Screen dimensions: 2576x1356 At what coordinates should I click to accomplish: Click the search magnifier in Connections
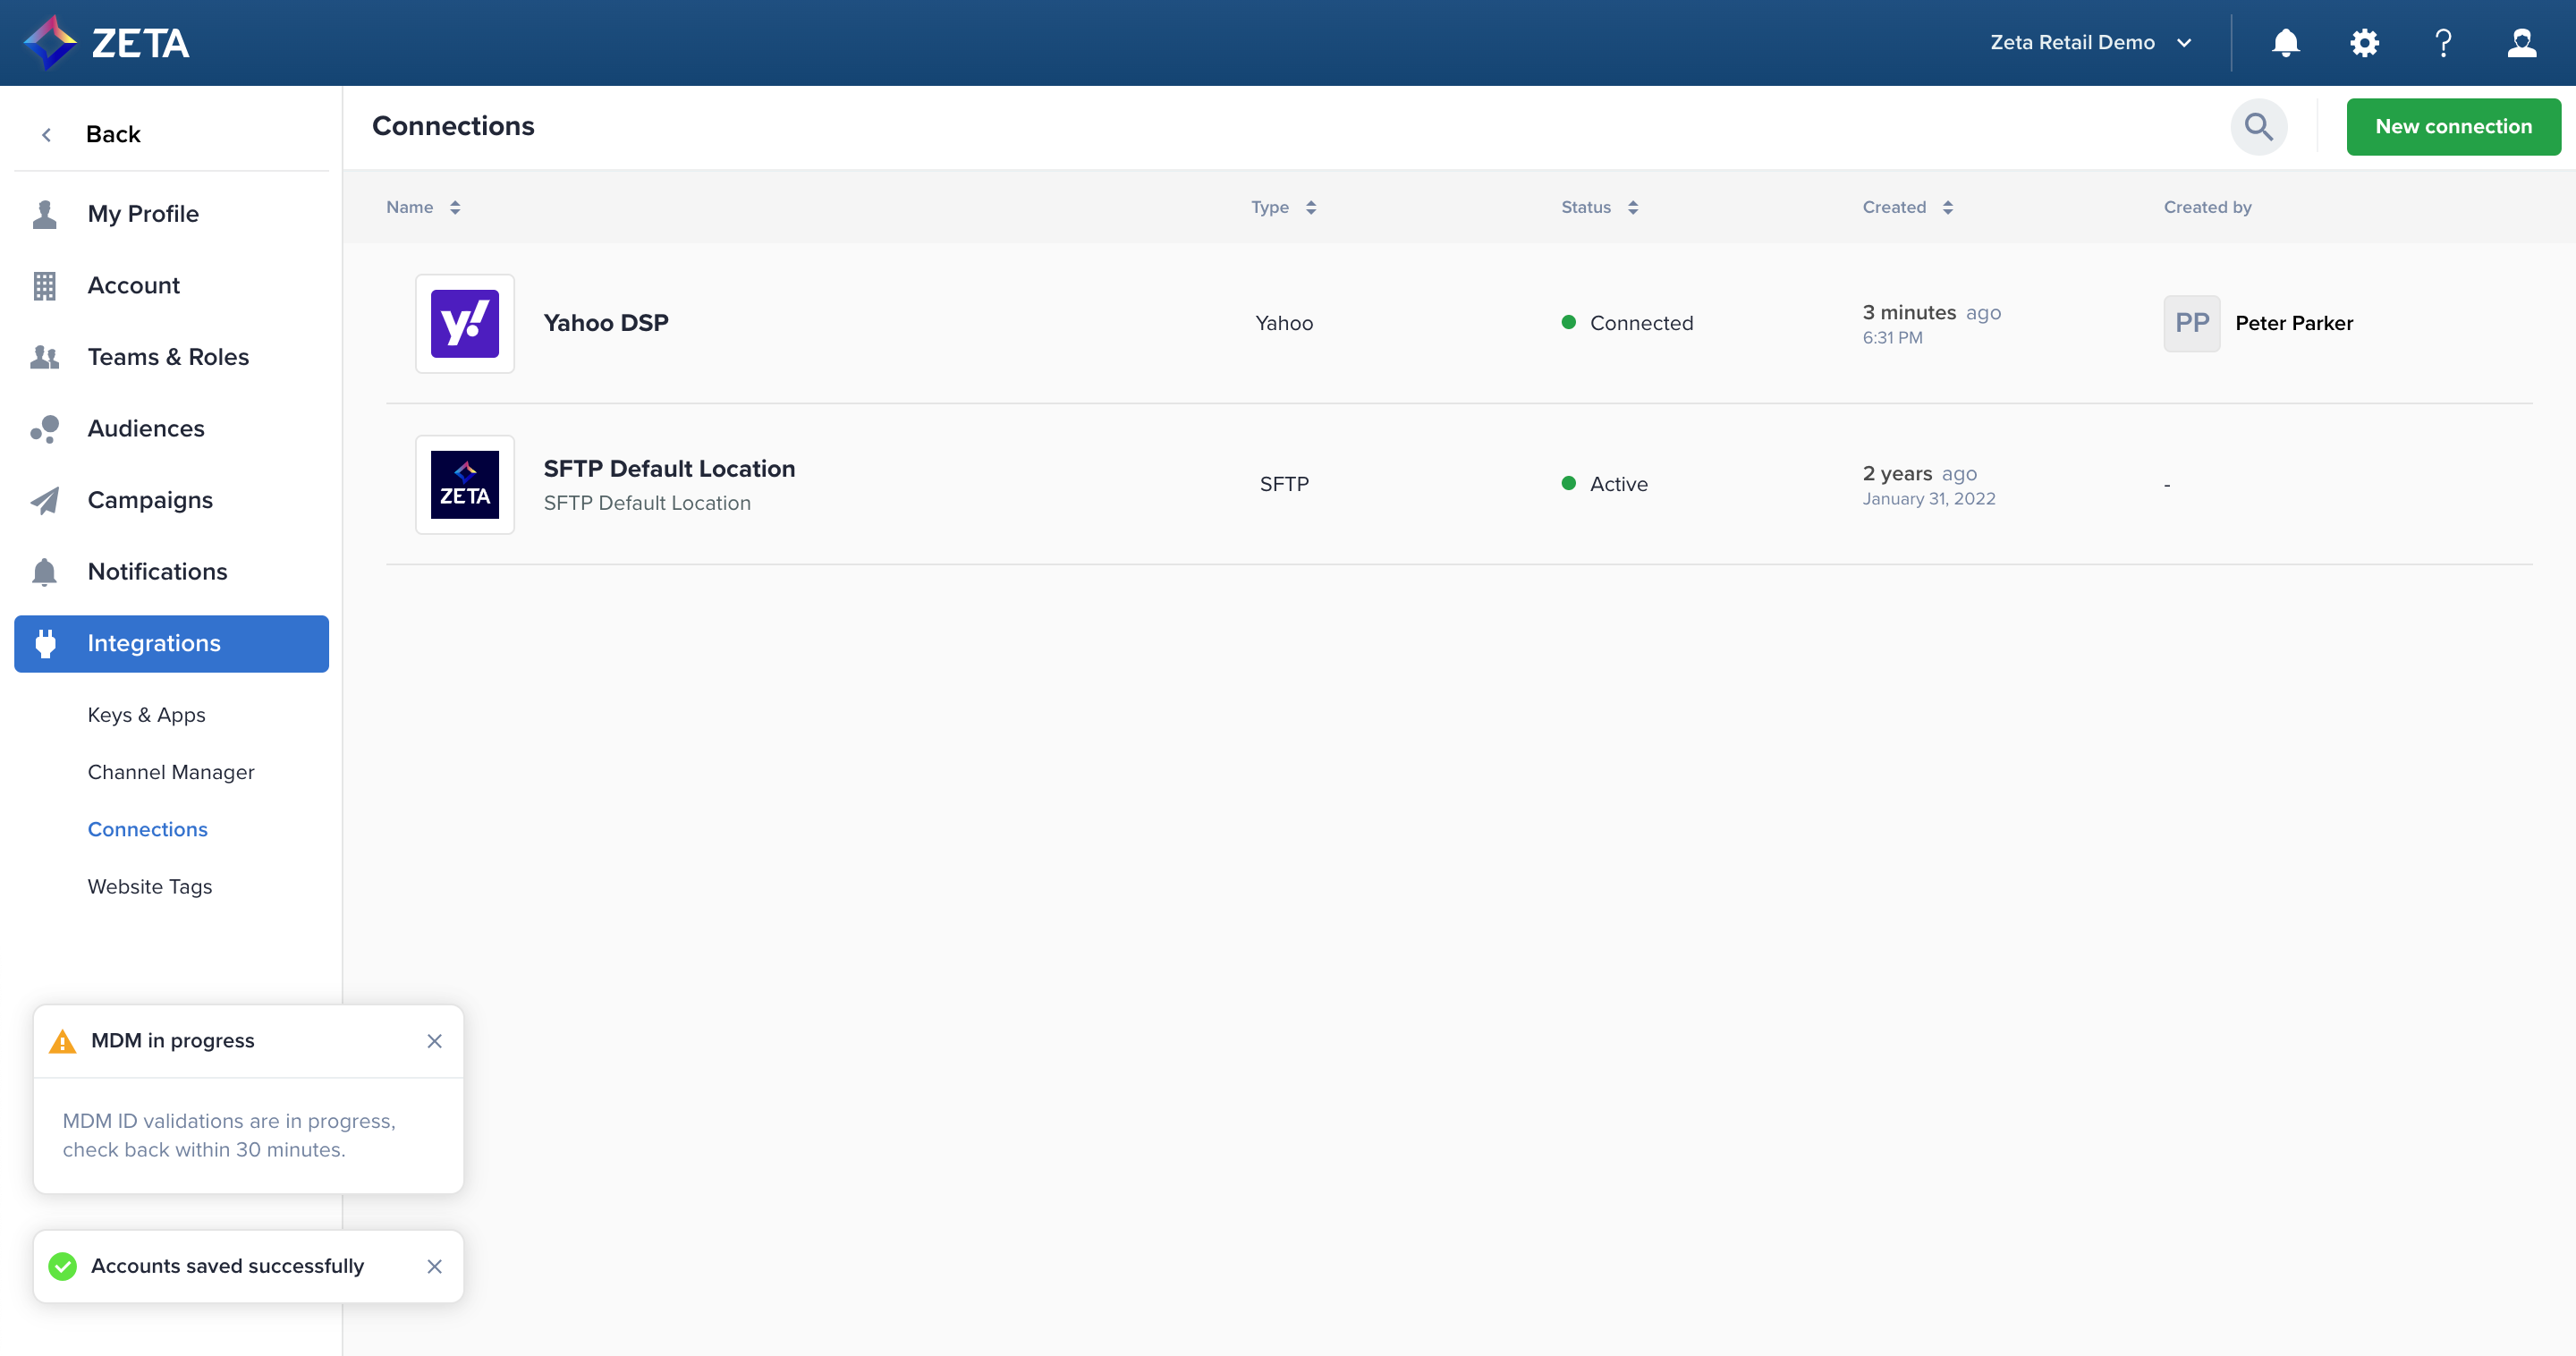tap(2258, 127)
